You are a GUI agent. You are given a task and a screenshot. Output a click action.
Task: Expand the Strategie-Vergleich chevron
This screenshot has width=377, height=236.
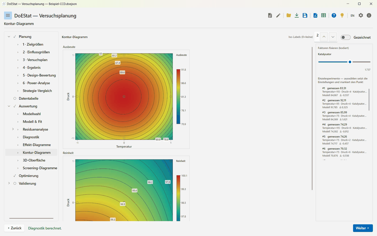tap(18, 91)
